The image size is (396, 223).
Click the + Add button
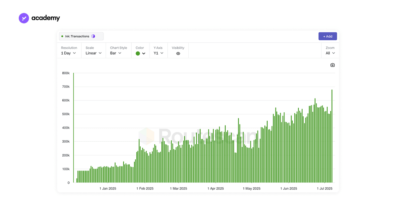click(x=328, y=36)
